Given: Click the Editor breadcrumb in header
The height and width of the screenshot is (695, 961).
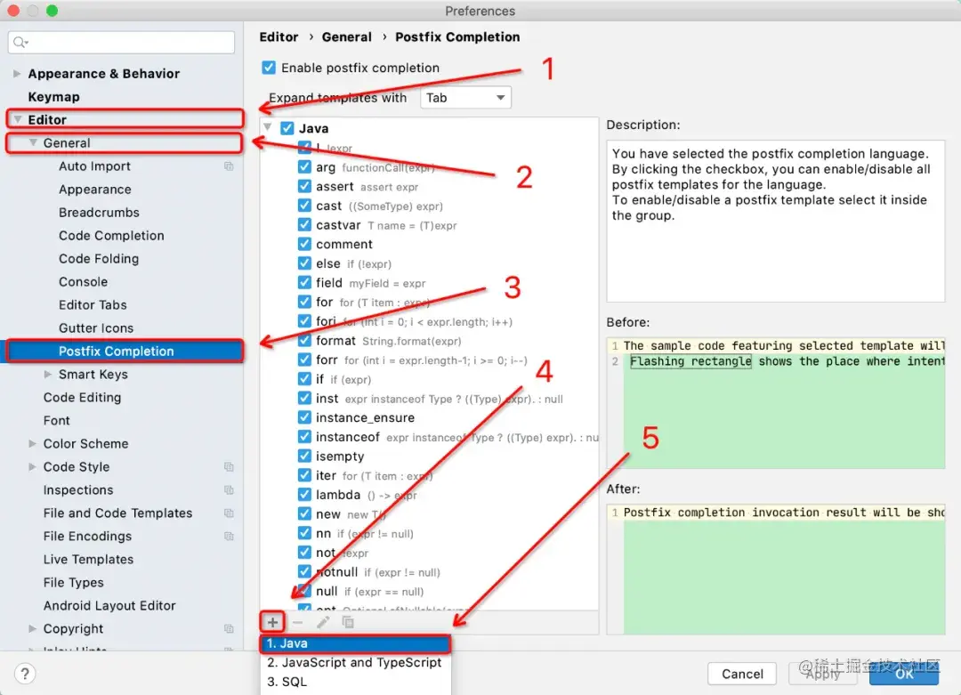Looking at the screenshot, I should pyautogui.click(x=279, y=36).
